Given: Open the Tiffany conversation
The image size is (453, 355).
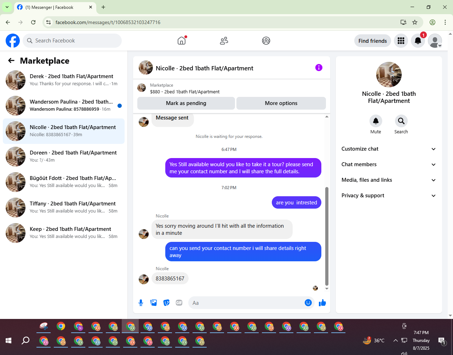Looking at the screenshot, I should 64,208.
